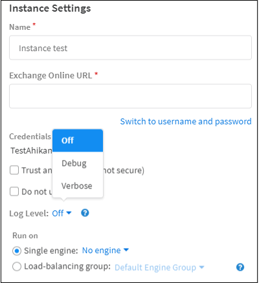Screen dimensions: 259x283
Task: Expand the Log Level Off dropdown
Action: (62, 213)
